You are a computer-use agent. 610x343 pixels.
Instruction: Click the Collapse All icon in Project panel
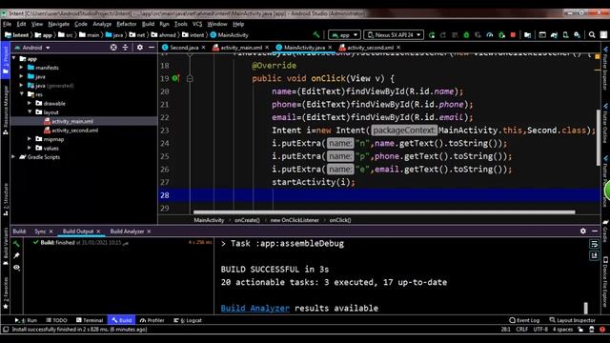point(125,48)
